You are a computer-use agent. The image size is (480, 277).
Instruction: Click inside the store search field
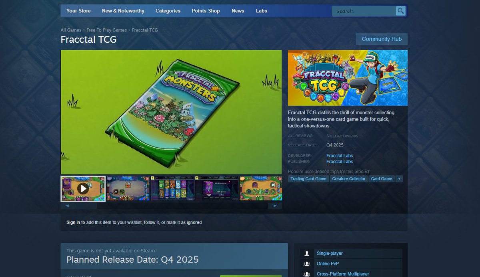coord(364,11)
